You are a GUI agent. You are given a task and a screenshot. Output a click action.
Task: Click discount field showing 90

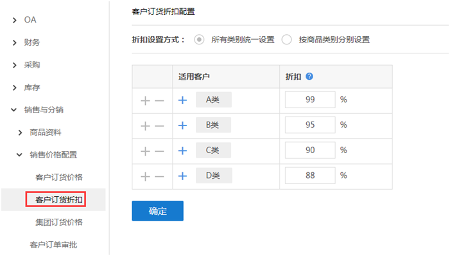310,150
